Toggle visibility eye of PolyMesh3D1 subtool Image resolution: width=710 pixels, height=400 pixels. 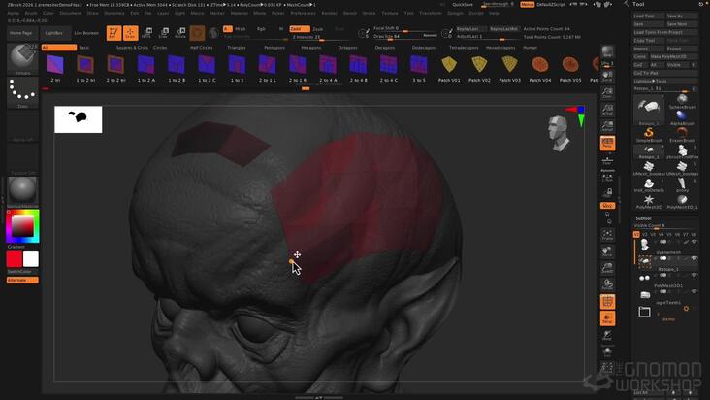click(x=694, y=275)
